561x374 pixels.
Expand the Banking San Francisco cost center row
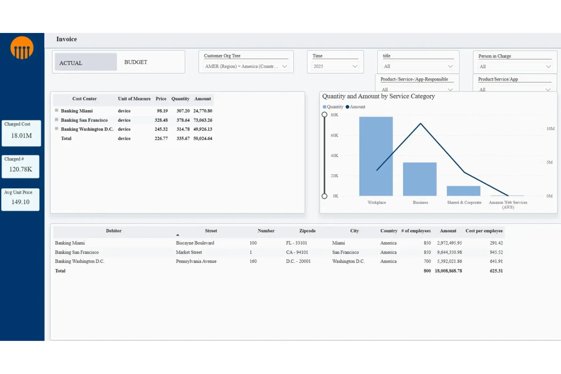click(56, 120)
